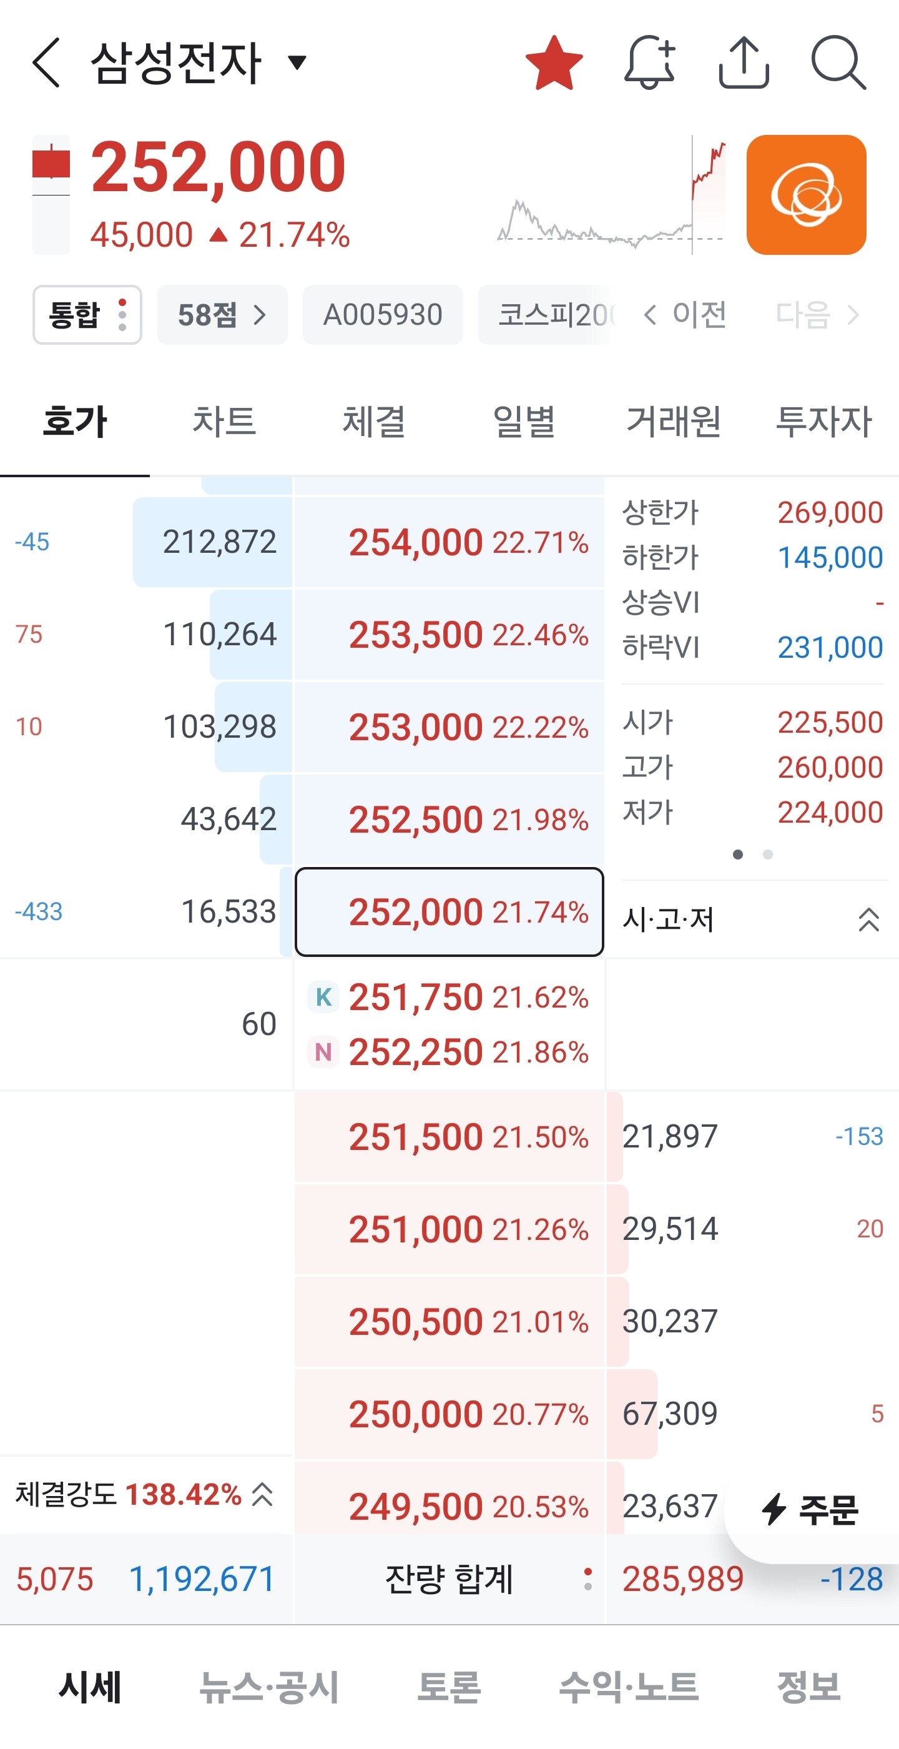Image resolution: width=899 pixels, height=1749 pixels.
Task: Open the 통합 market selector
Action: tap(87, 315)
